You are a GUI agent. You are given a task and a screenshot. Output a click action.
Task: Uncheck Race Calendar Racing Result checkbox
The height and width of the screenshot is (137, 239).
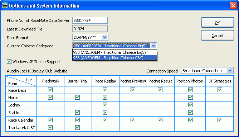coord(160,120)
